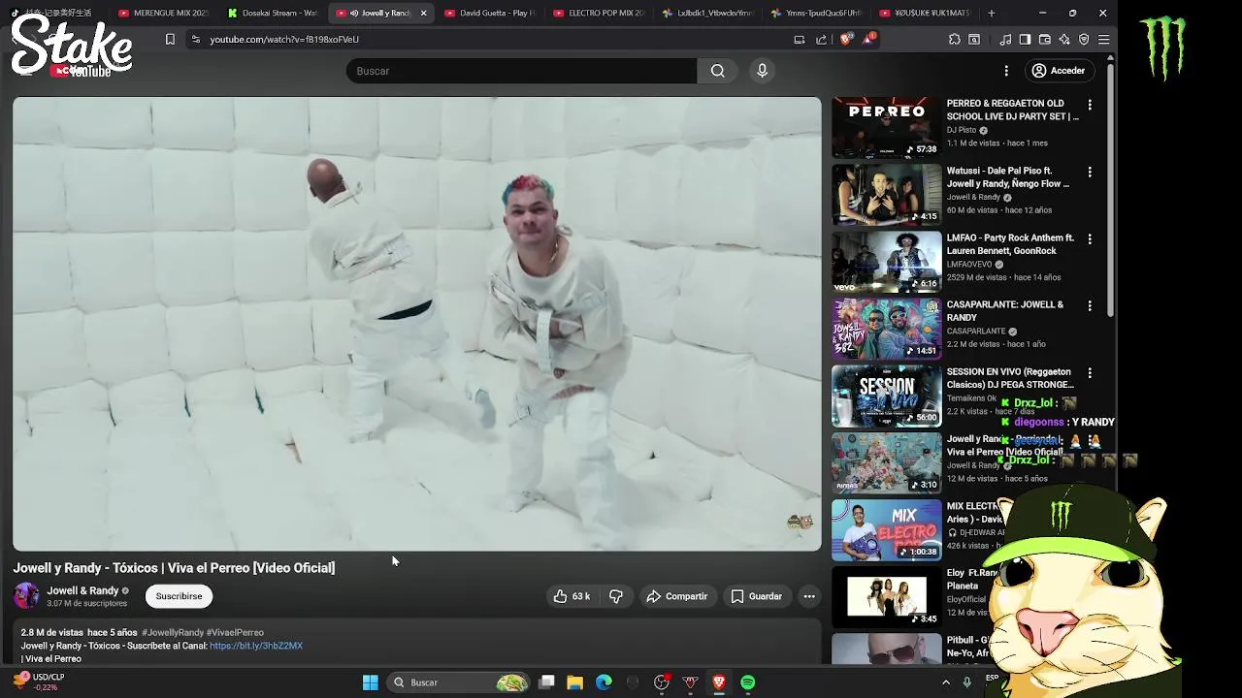This screenshot has height=698, width=1242.
Task: Close the Jowell y Randy tab
Action: click(423, 13)
